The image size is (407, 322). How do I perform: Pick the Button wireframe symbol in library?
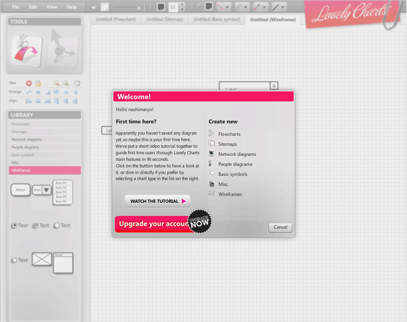[x=21, y=190]
